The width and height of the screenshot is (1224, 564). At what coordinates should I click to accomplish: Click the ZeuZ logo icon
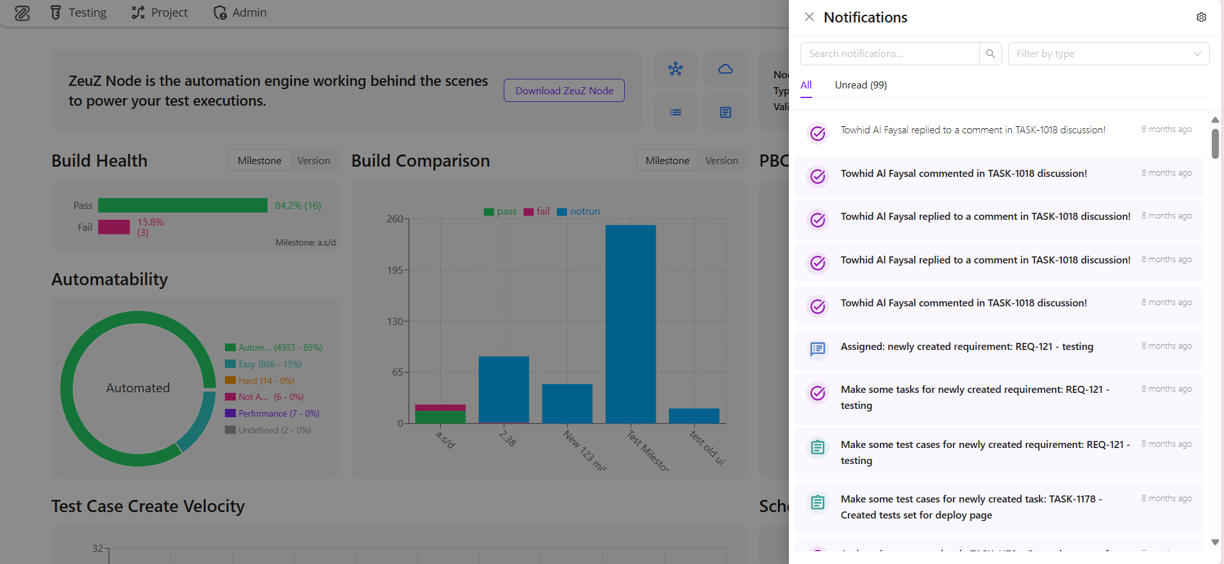[x=22, y=13]
